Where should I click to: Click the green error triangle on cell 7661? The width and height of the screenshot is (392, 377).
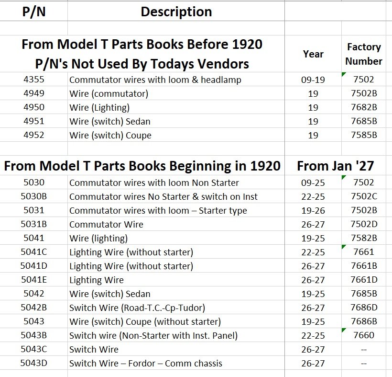tap(344, 247)
